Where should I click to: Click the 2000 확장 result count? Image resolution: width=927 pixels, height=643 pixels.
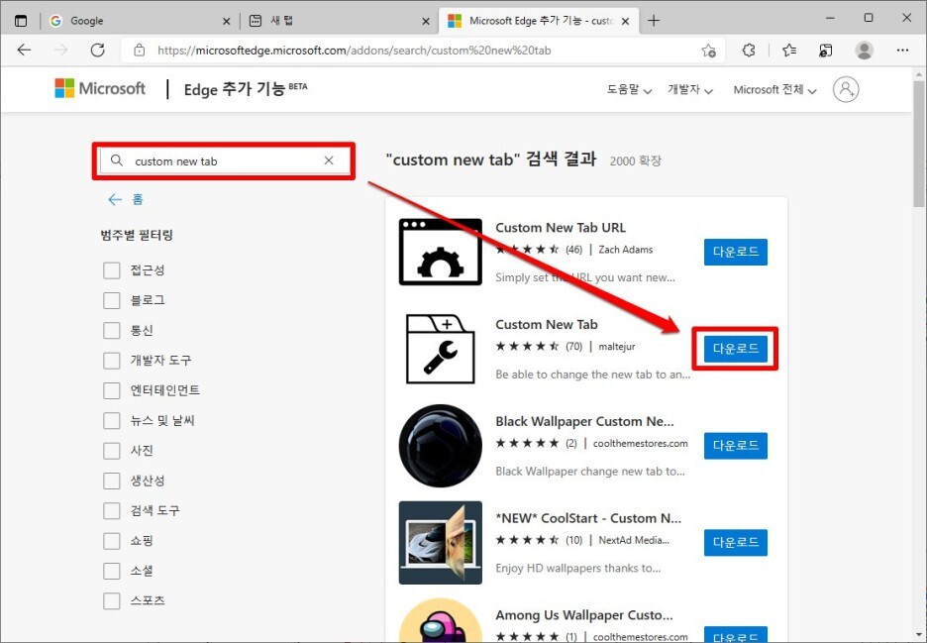click(x=636, y=161)
